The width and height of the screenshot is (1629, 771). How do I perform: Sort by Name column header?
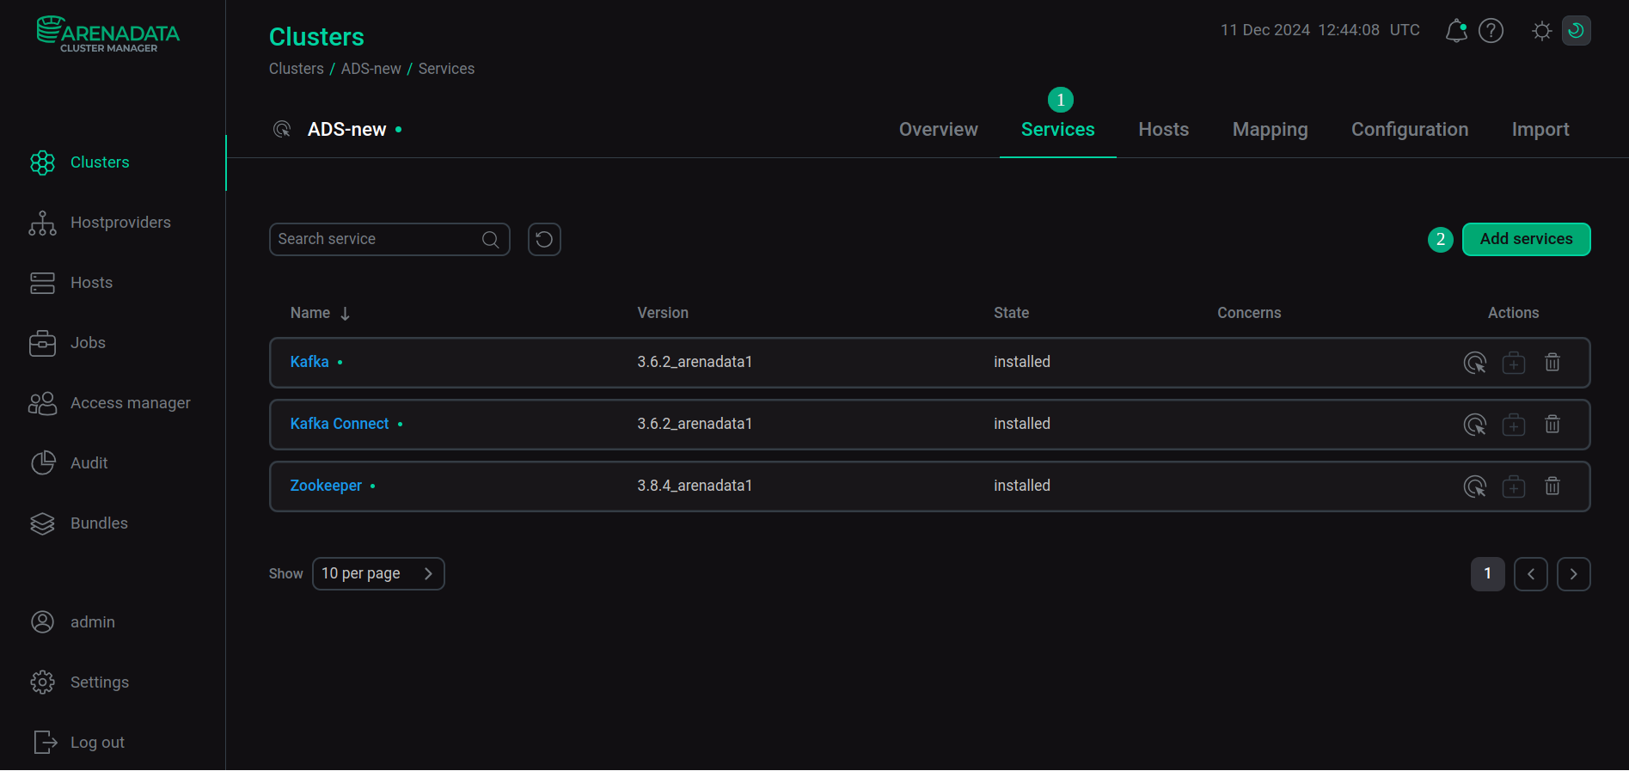click(x=320, y=313)
